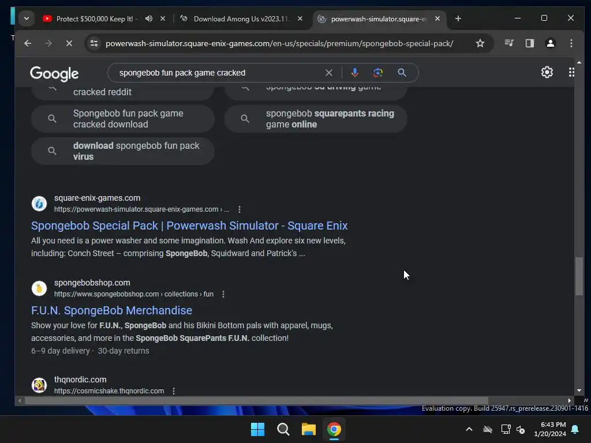Open Google quick settings gear
591x443 pixels.
click(x=547, y=72)
